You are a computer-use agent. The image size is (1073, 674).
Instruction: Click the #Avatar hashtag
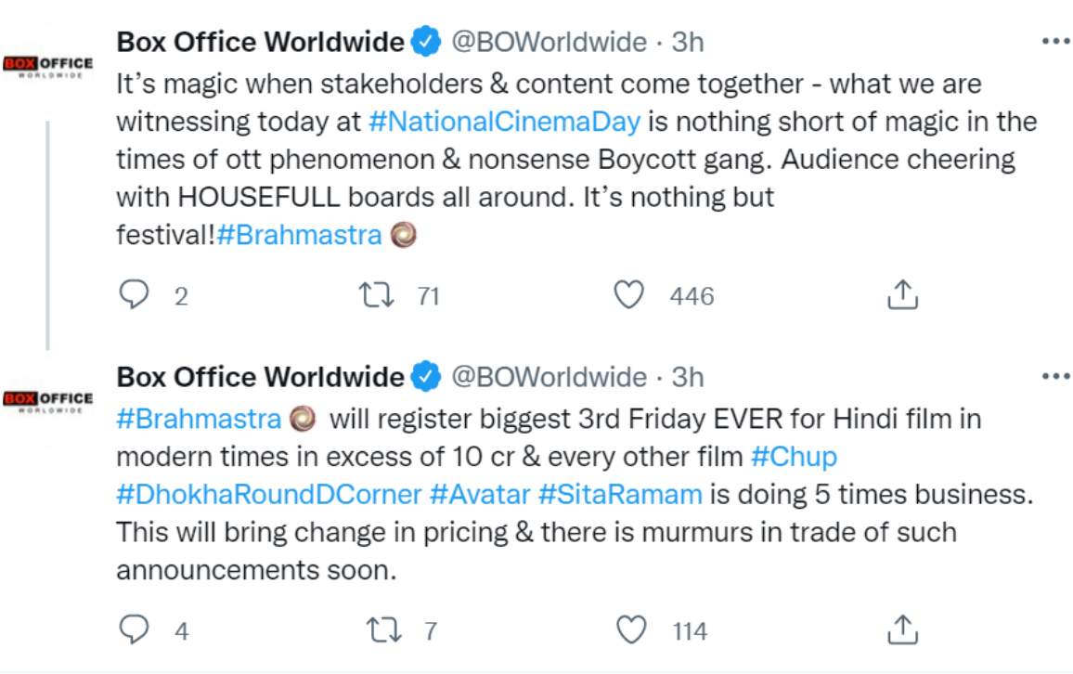[x=479, y=495]
